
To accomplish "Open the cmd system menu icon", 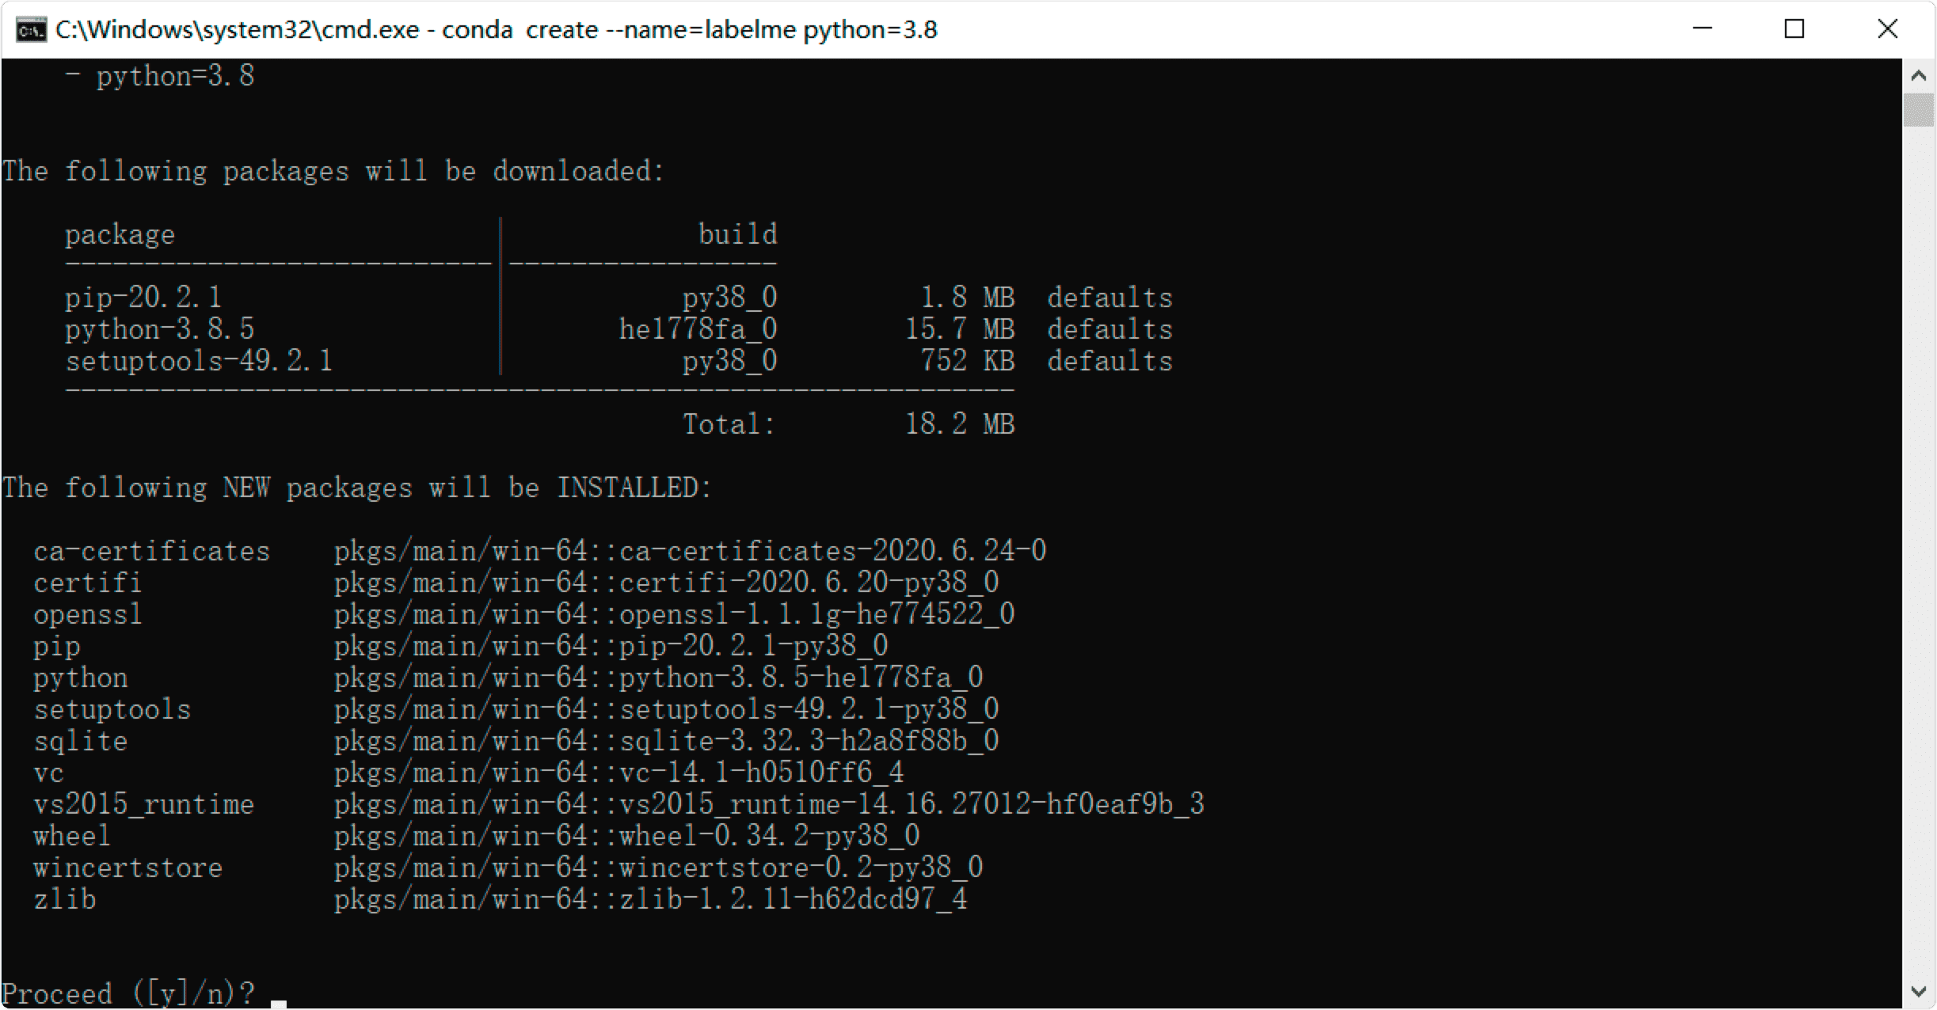I will (30, 30).
